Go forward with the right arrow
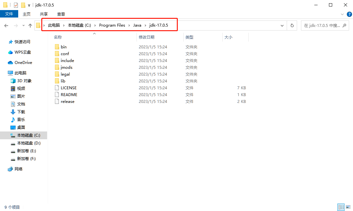This screenshot has width=353, height=211. pos(16,26)
